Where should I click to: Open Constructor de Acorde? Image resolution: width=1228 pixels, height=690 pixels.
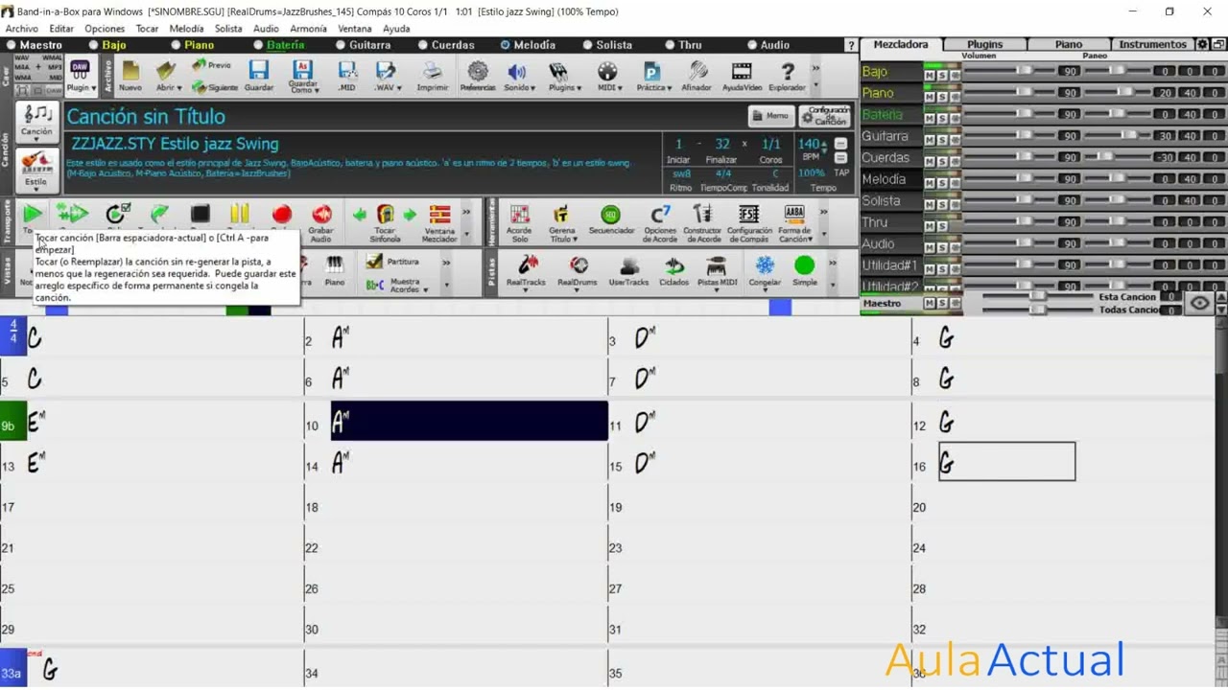click(x=702, y=222)
